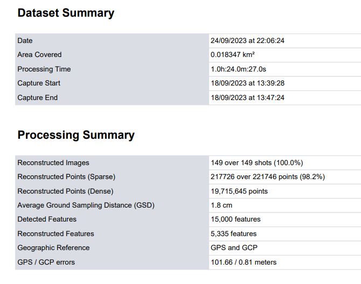Click the capture start value 13:39:28

(247, 83)
